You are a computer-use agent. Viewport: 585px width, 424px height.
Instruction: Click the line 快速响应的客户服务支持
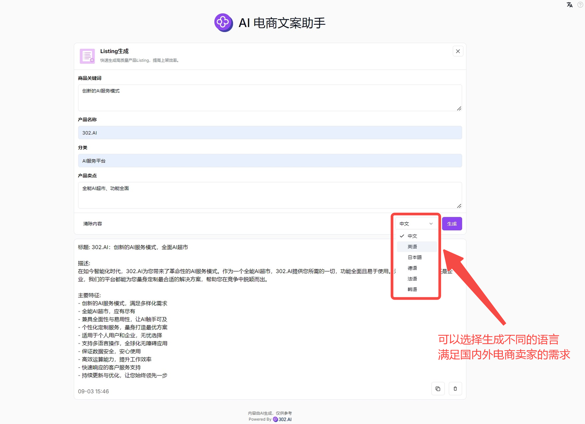tap(109, 367)
